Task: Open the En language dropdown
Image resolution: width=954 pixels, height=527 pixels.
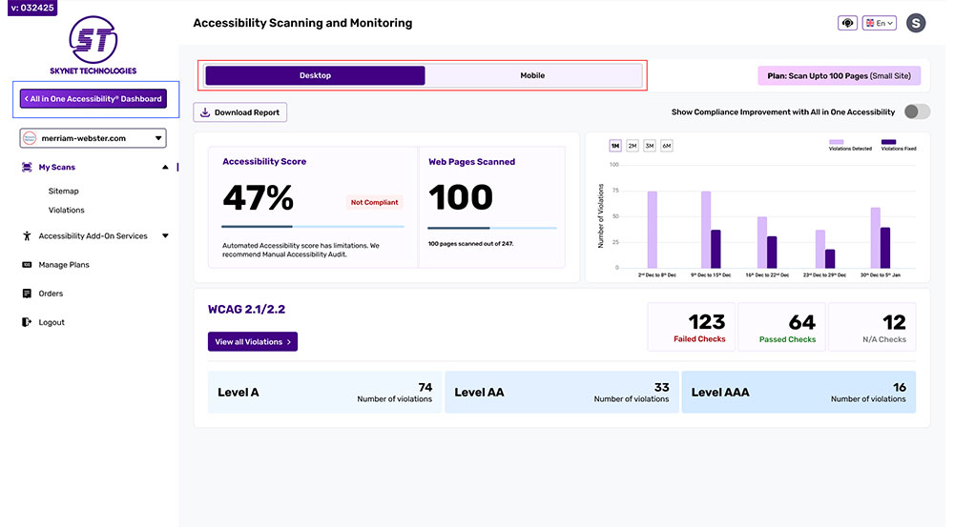Action: (880, 23)
